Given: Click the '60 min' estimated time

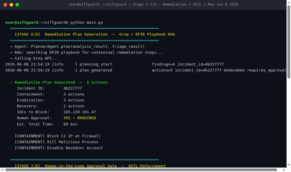Looking at the screenshot, I should click(x=70, y=124).
